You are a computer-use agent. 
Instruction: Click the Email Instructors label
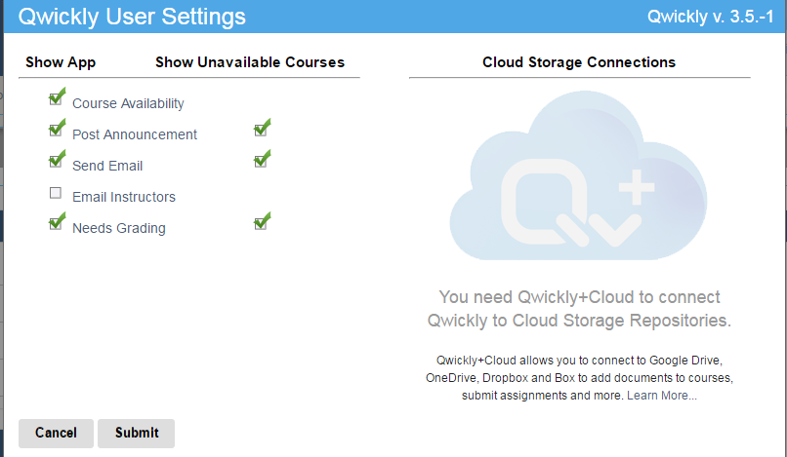[x=124, y=197]
